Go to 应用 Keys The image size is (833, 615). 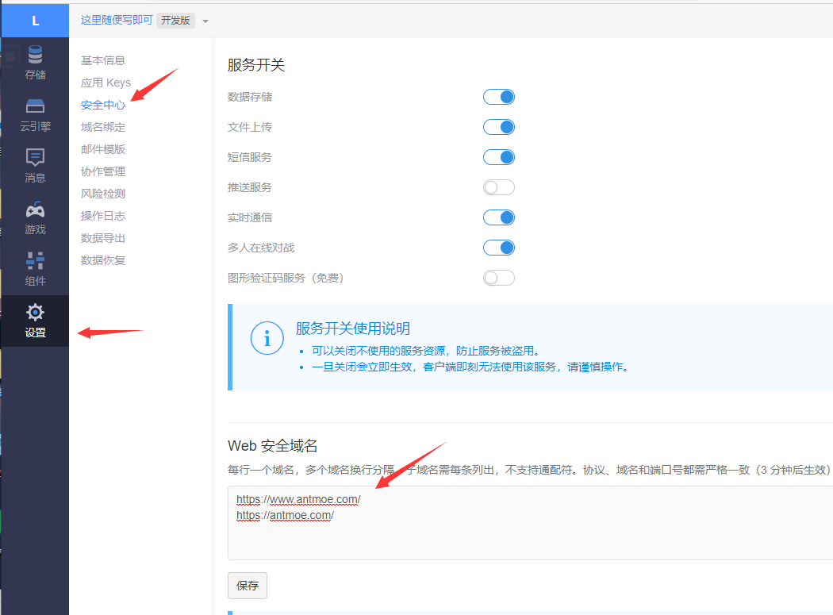click(x=106, y=83)
